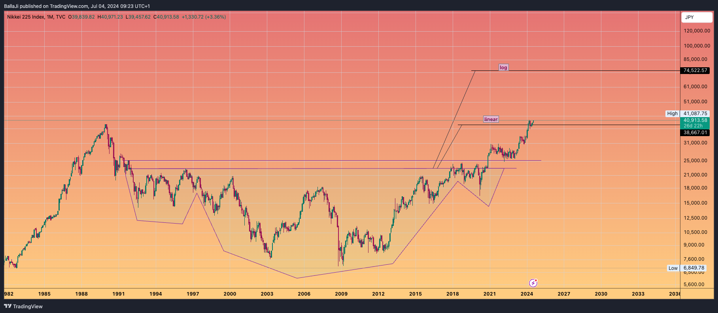Click the JPY currency box

pos(697,17)
